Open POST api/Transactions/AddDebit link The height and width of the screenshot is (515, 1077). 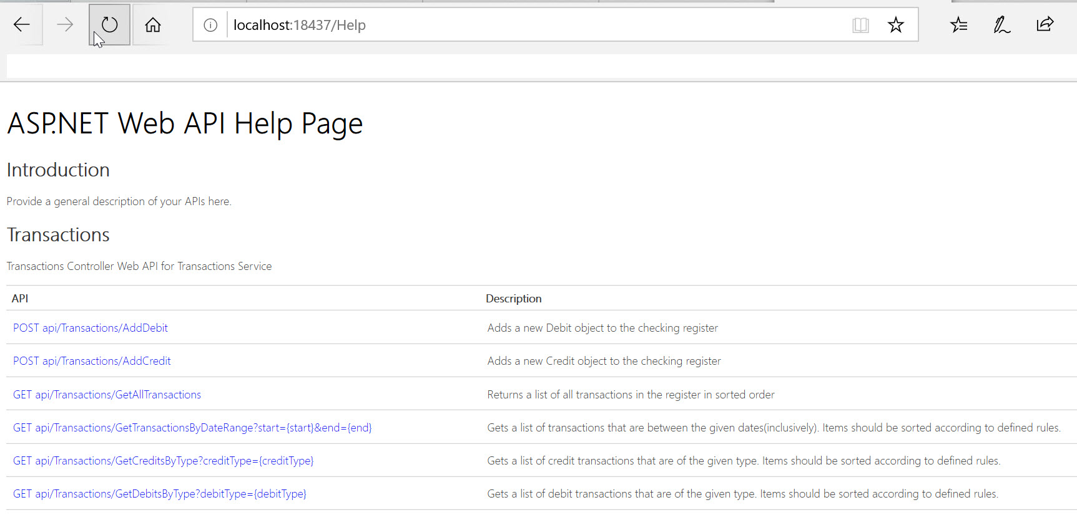(x=91, y=328)
